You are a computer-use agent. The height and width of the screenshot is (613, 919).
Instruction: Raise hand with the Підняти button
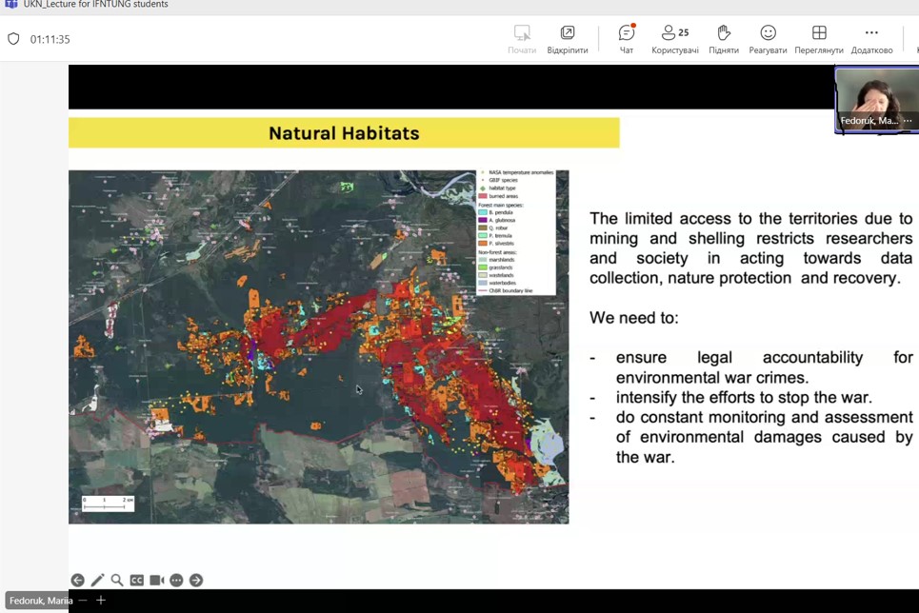pos(723,39)
